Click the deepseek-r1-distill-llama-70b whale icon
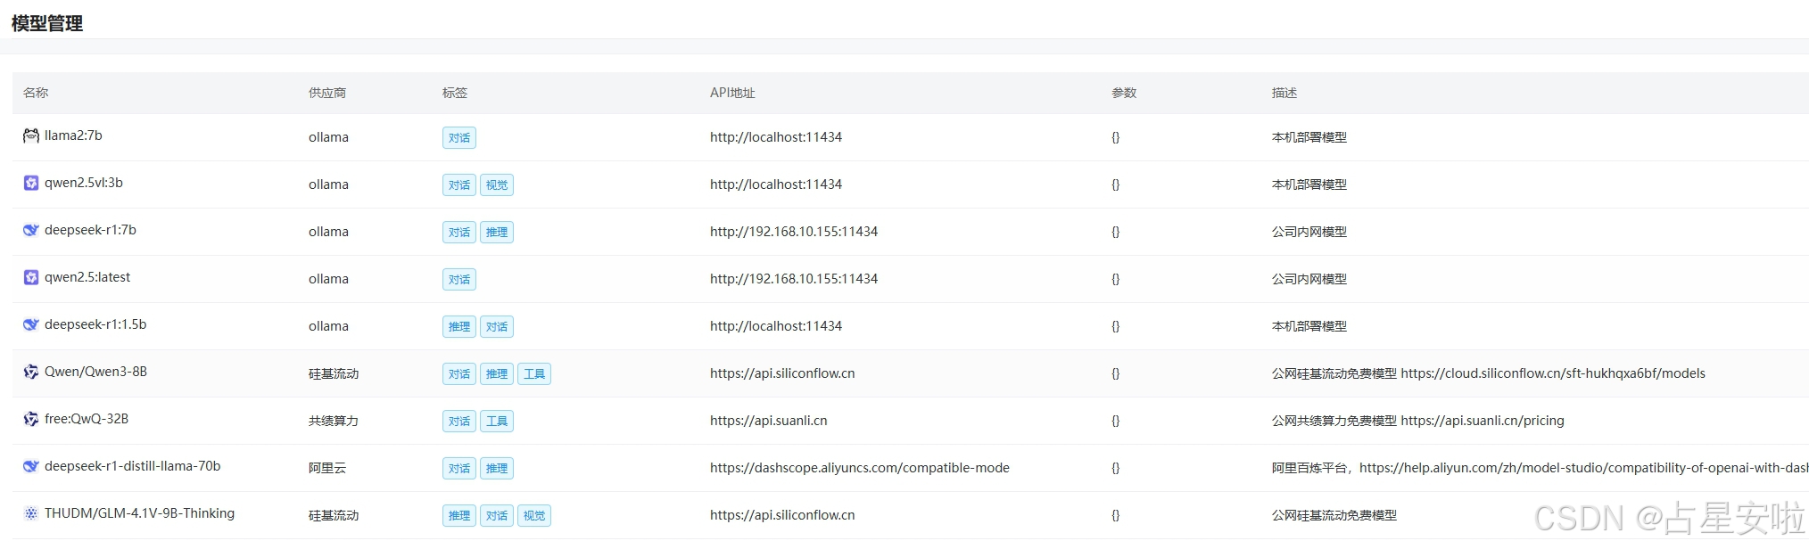1809x549 pixels. tap(31, 466)
